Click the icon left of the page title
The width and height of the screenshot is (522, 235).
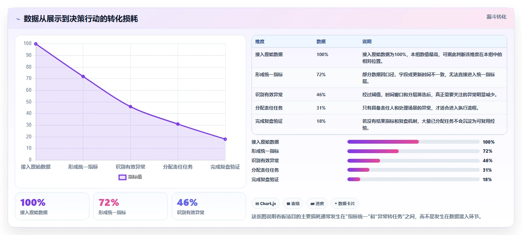click(18, 19)
